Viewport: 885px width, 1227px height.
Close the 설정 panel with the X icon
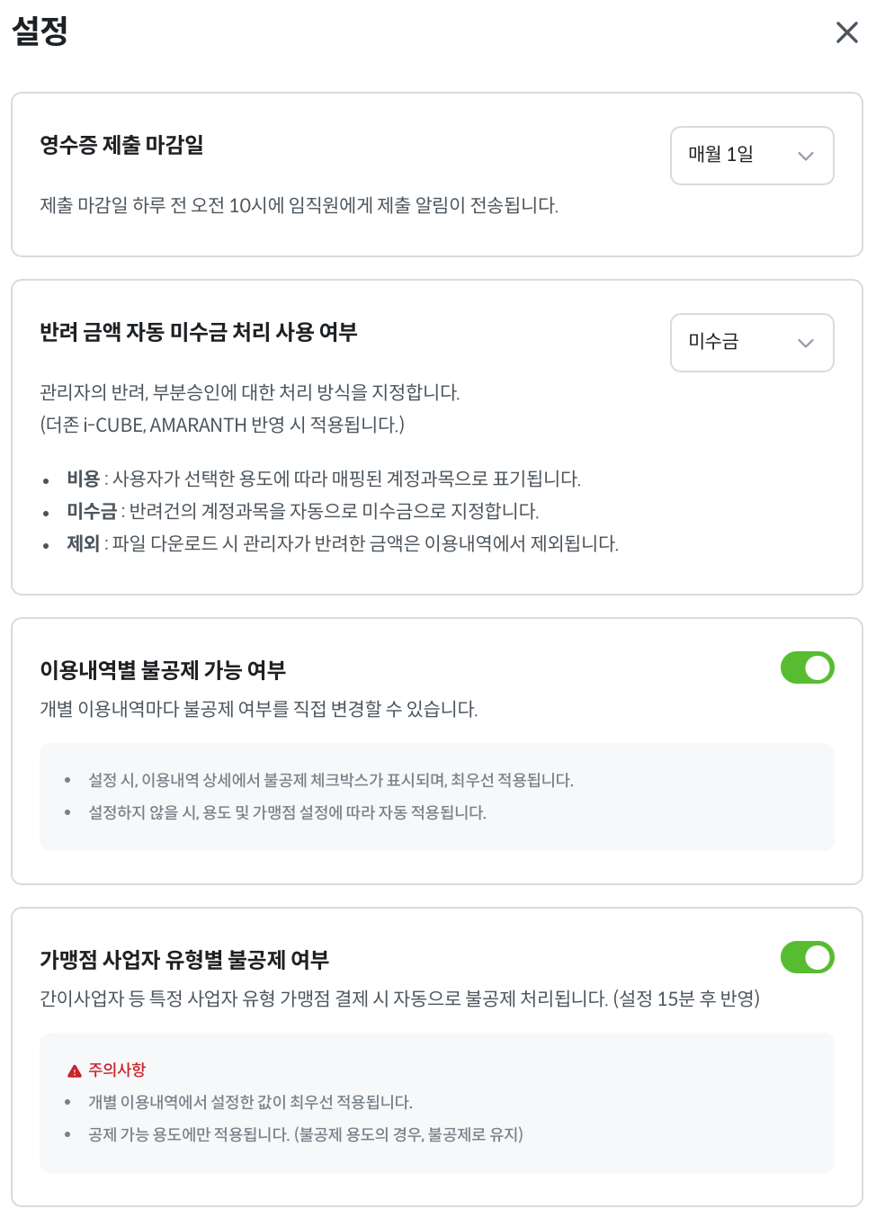point(846,33)
